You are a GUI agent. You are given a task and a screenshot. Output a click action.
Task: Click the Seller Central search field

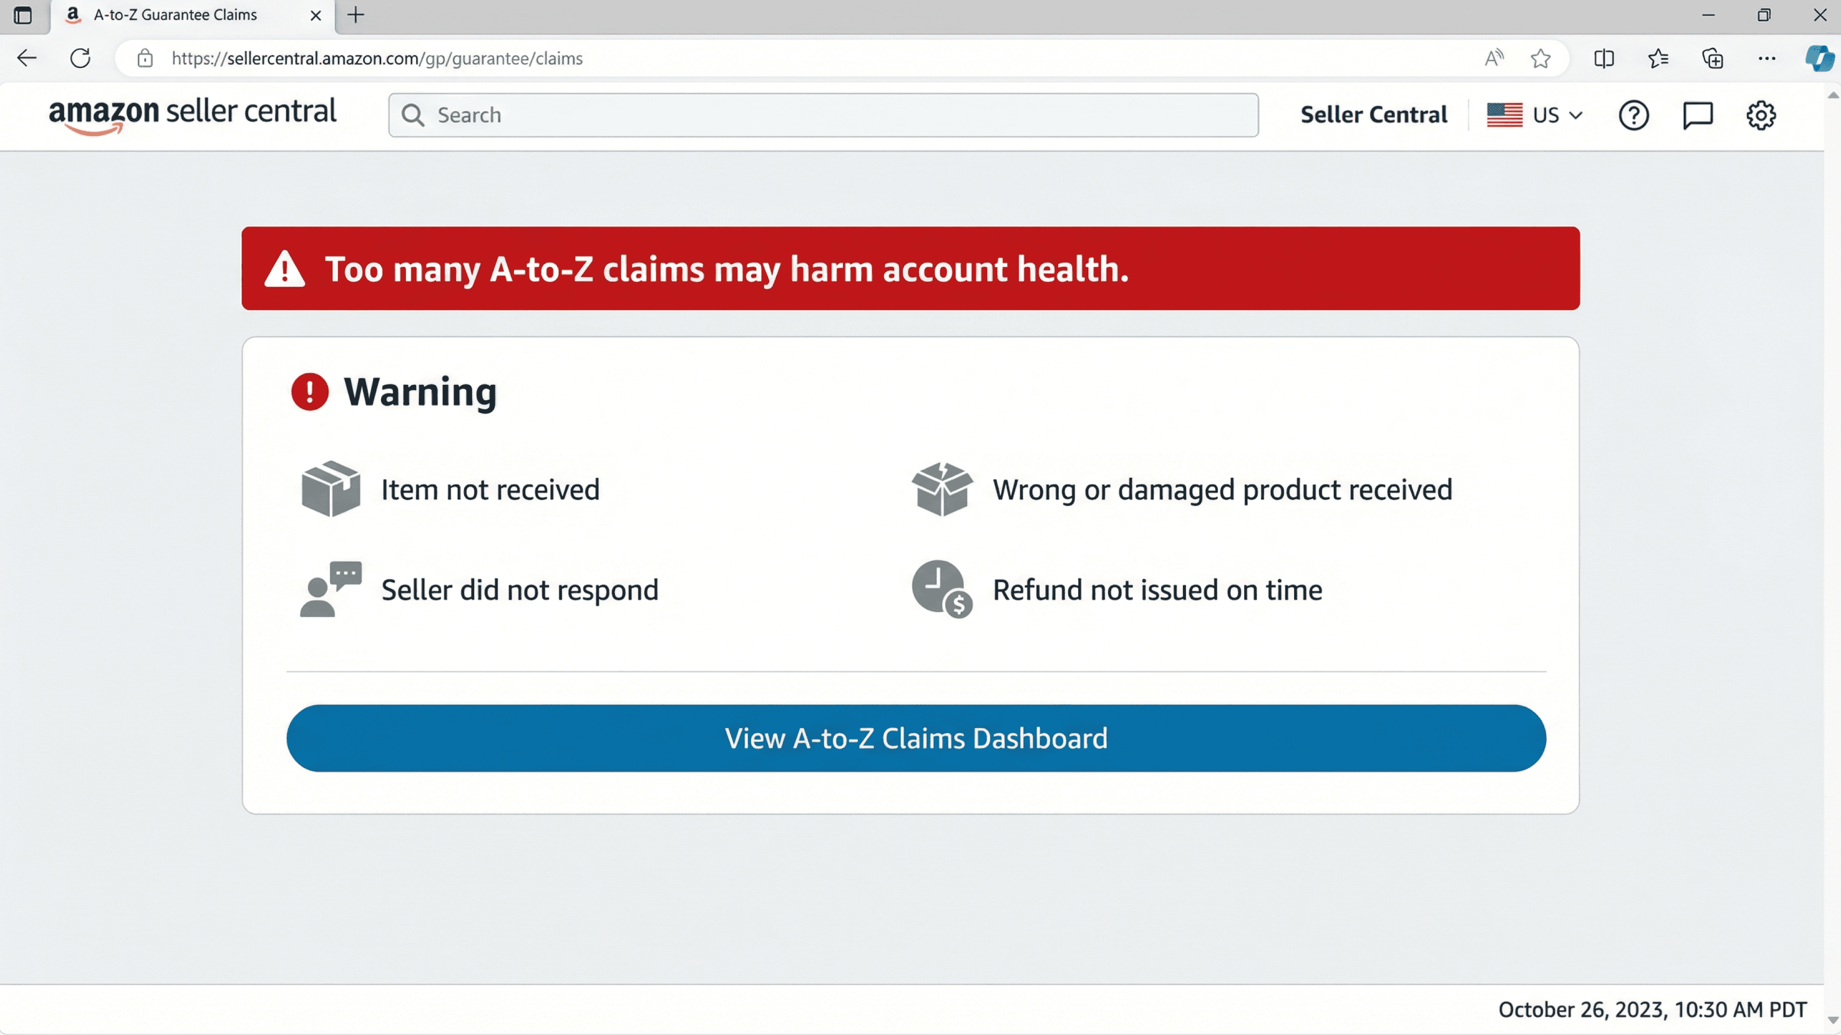click(x=822, y=115)
